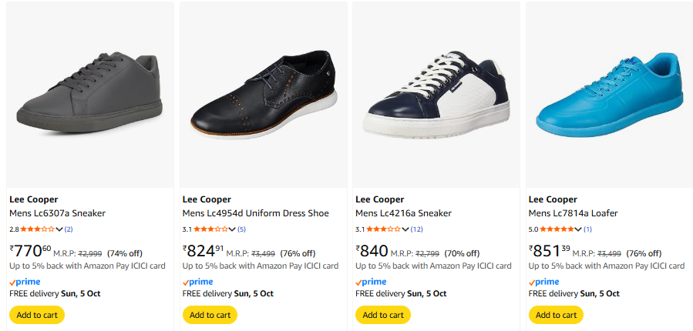Add the Lc7814a Loafer to cart

pos(556,315)
